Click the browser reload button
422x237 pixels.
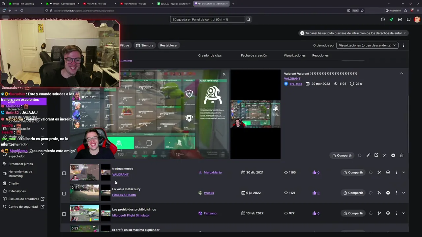pos(21,11)
